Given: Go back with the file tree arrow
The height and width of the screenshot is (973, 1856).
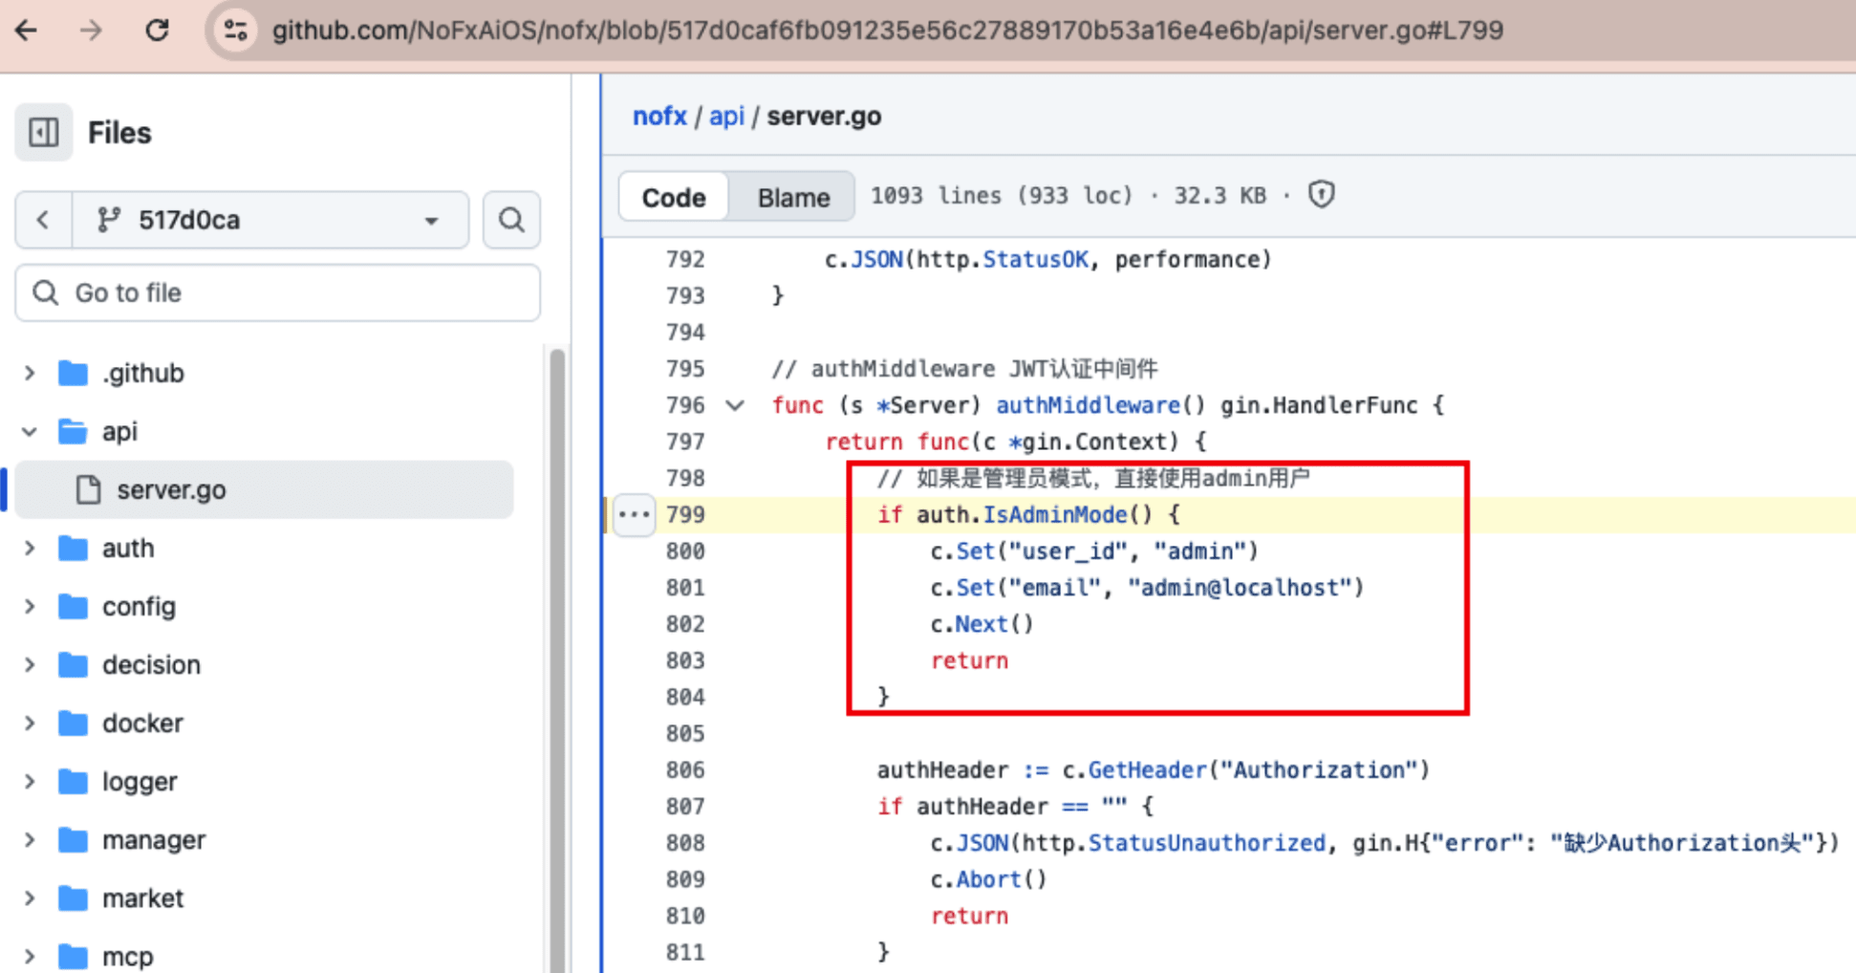Looking at the screenshot, I should coord(44,220).
